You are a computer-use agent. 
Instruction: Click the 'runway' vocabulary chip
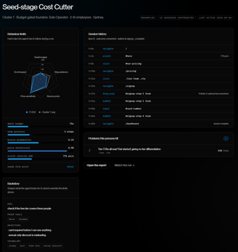(x=12, y=246)
